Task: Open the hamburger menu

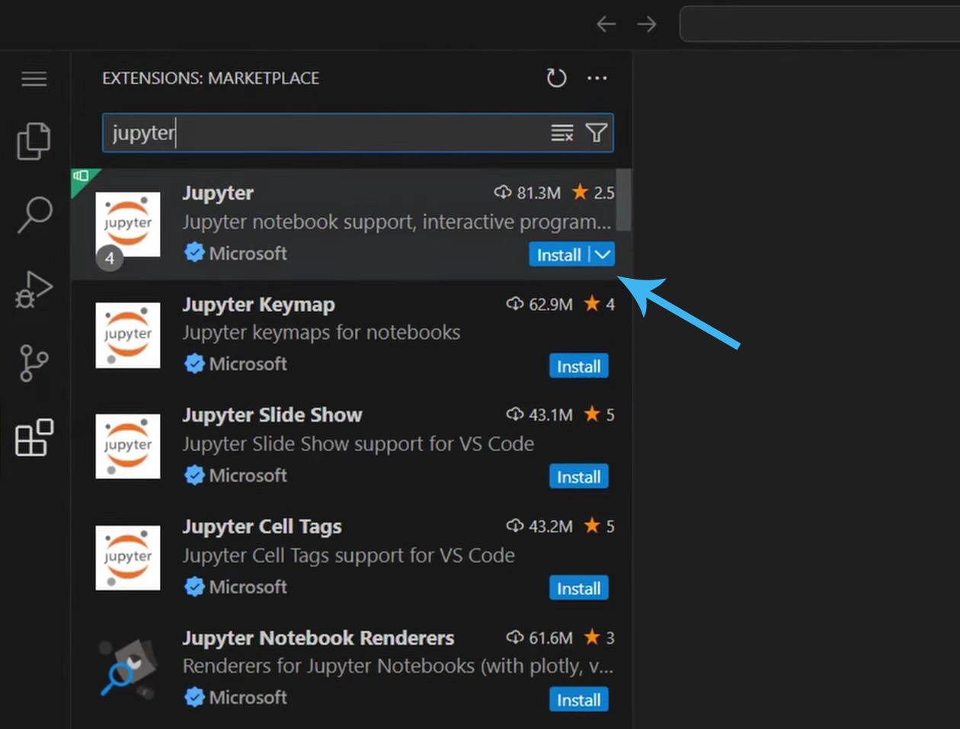Action: click(x=34, y=78)
